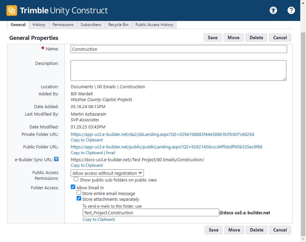Switch to the General tab
This screenshot has width=306, height=242.
18,25
